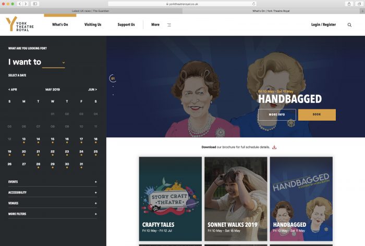Click the More Info button for Handbagged
This screenshot has height=246, width=365.
277,114
